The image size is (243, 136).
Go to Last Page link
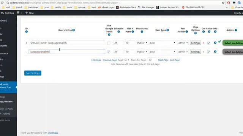(175, 60)
